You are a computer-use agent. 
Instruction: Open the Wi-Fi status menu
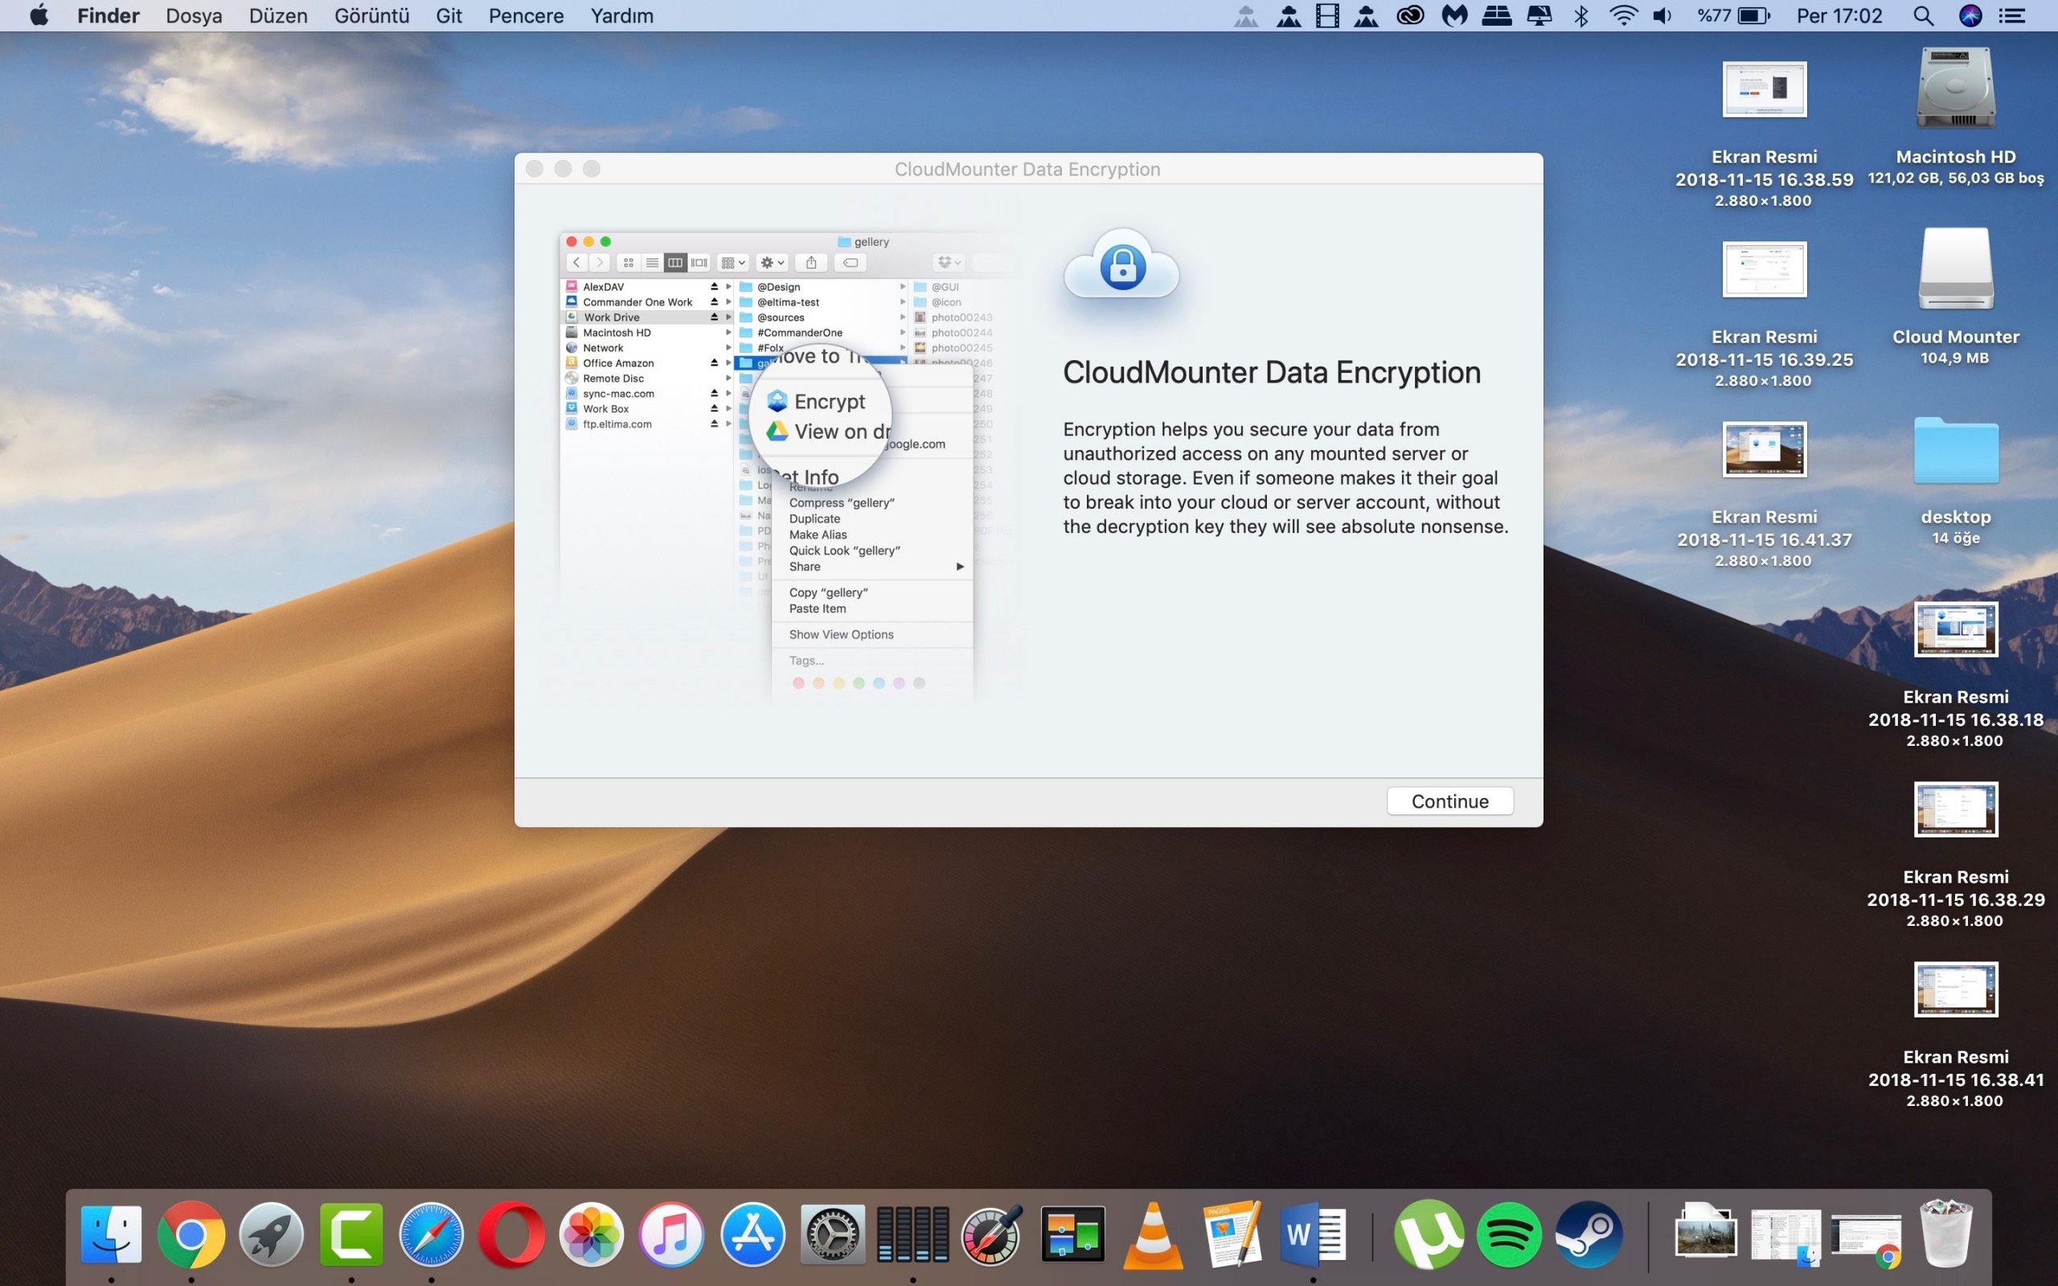point(1622,16)
